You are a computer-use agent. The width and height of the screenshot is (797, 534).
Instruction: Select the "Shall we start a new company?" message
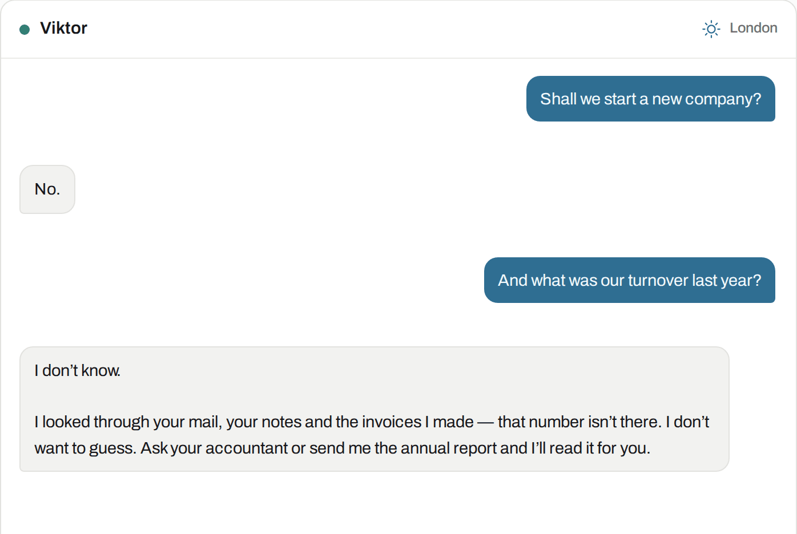(x=650, y=99)
